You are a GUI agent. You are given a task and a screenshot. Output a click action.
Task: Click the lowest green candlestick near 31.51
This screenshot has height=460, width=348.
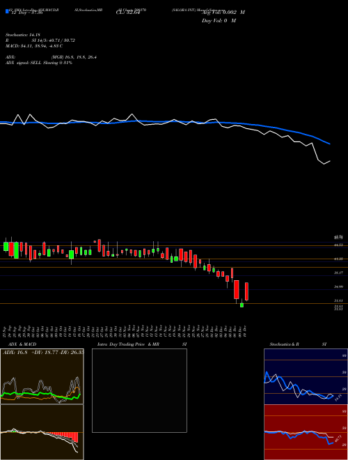pyautogui.click(x=242, y=305)
